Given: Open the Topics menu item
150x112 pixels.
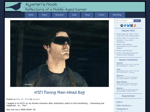Looking at the screenshot, I should click(44, 15).
